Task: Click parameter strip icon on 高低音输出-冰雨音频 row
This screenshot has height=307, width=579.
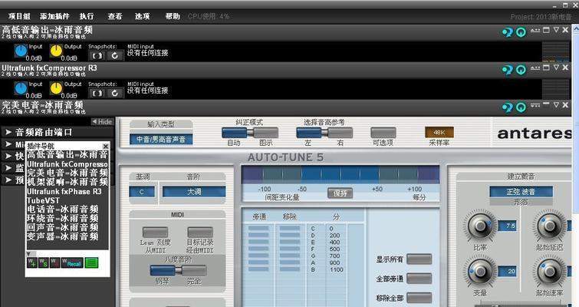Action: [x=535, y=31]
